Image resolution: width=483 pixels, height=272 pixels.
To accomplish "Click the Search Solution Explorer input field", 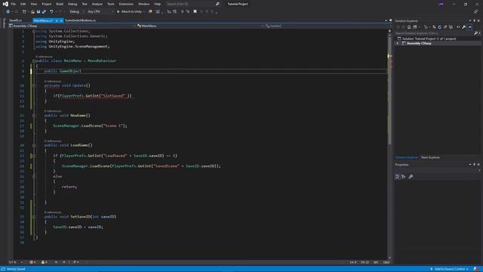I will (x=435, y=33).
